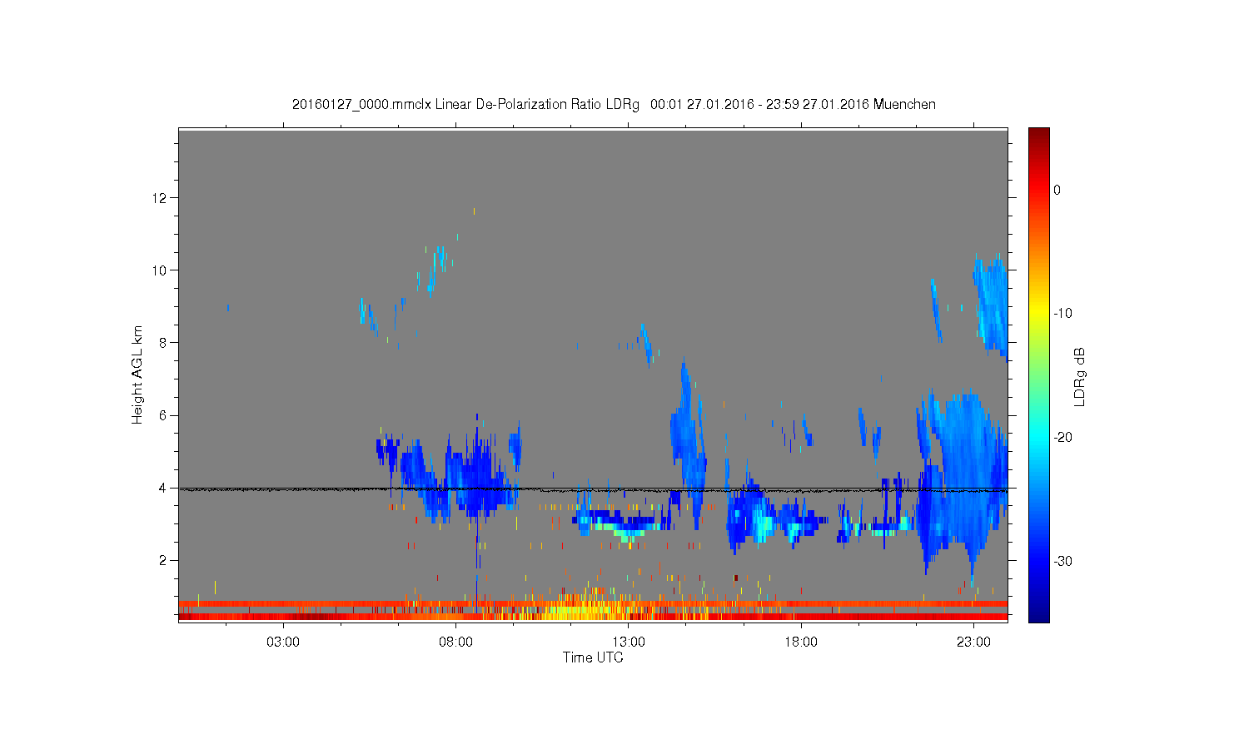Click the 'Time UTC' axis label
This screenshot has height=749, width=1249.
click(x=593, y=657)
